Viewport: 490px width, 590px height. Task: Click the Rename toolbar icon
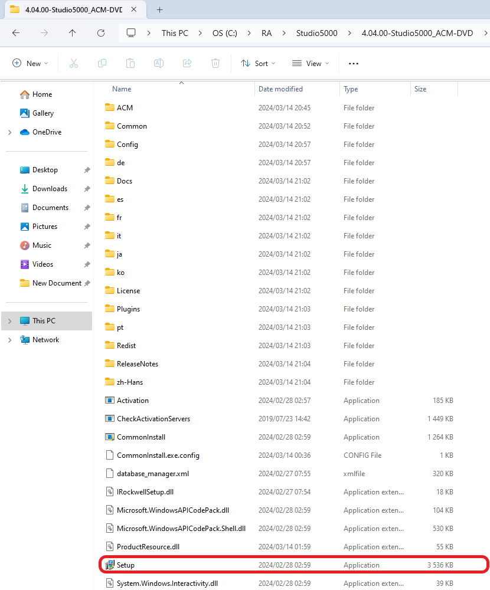click(159, 63)
